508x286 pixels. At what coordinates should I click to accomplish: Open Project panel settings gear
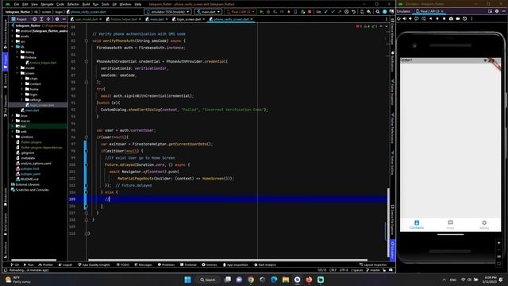coord(57,19)
